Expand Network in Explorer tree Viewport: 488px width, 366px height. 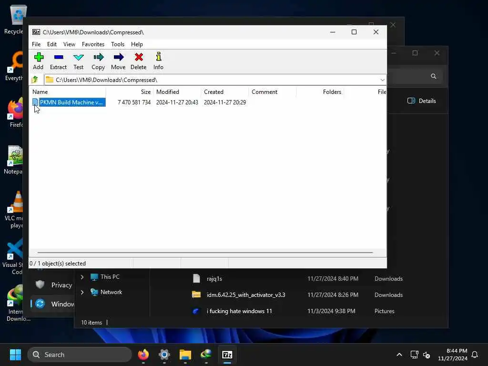[82, 292]
